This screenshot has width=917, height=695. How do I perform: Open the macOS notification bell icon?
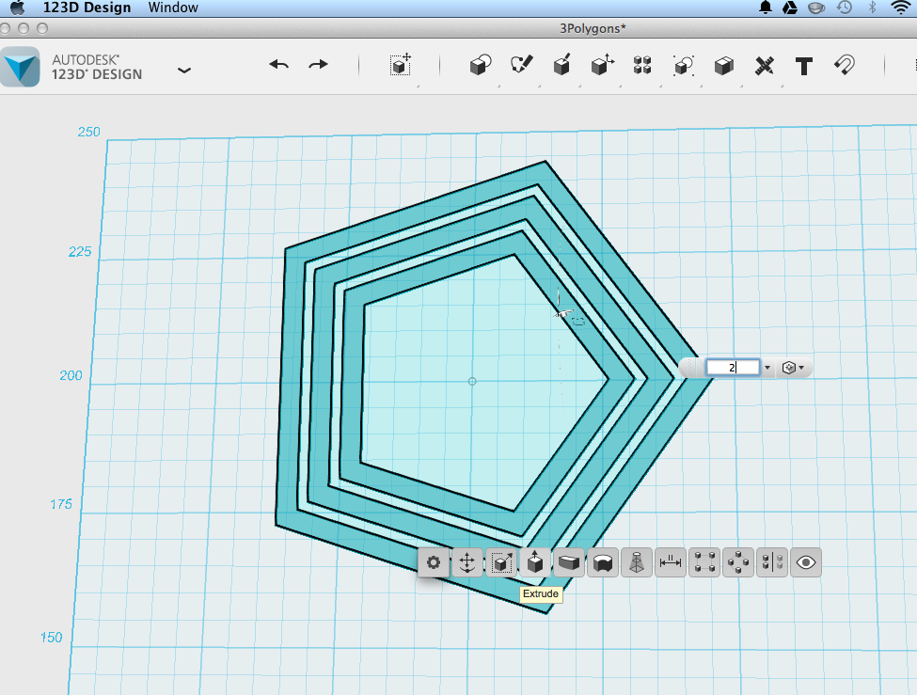766,8
